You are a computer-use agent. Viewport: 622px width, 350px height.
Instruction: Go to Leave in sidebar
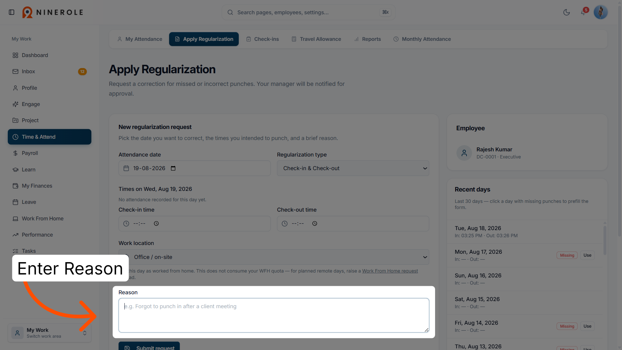[50, 202]
